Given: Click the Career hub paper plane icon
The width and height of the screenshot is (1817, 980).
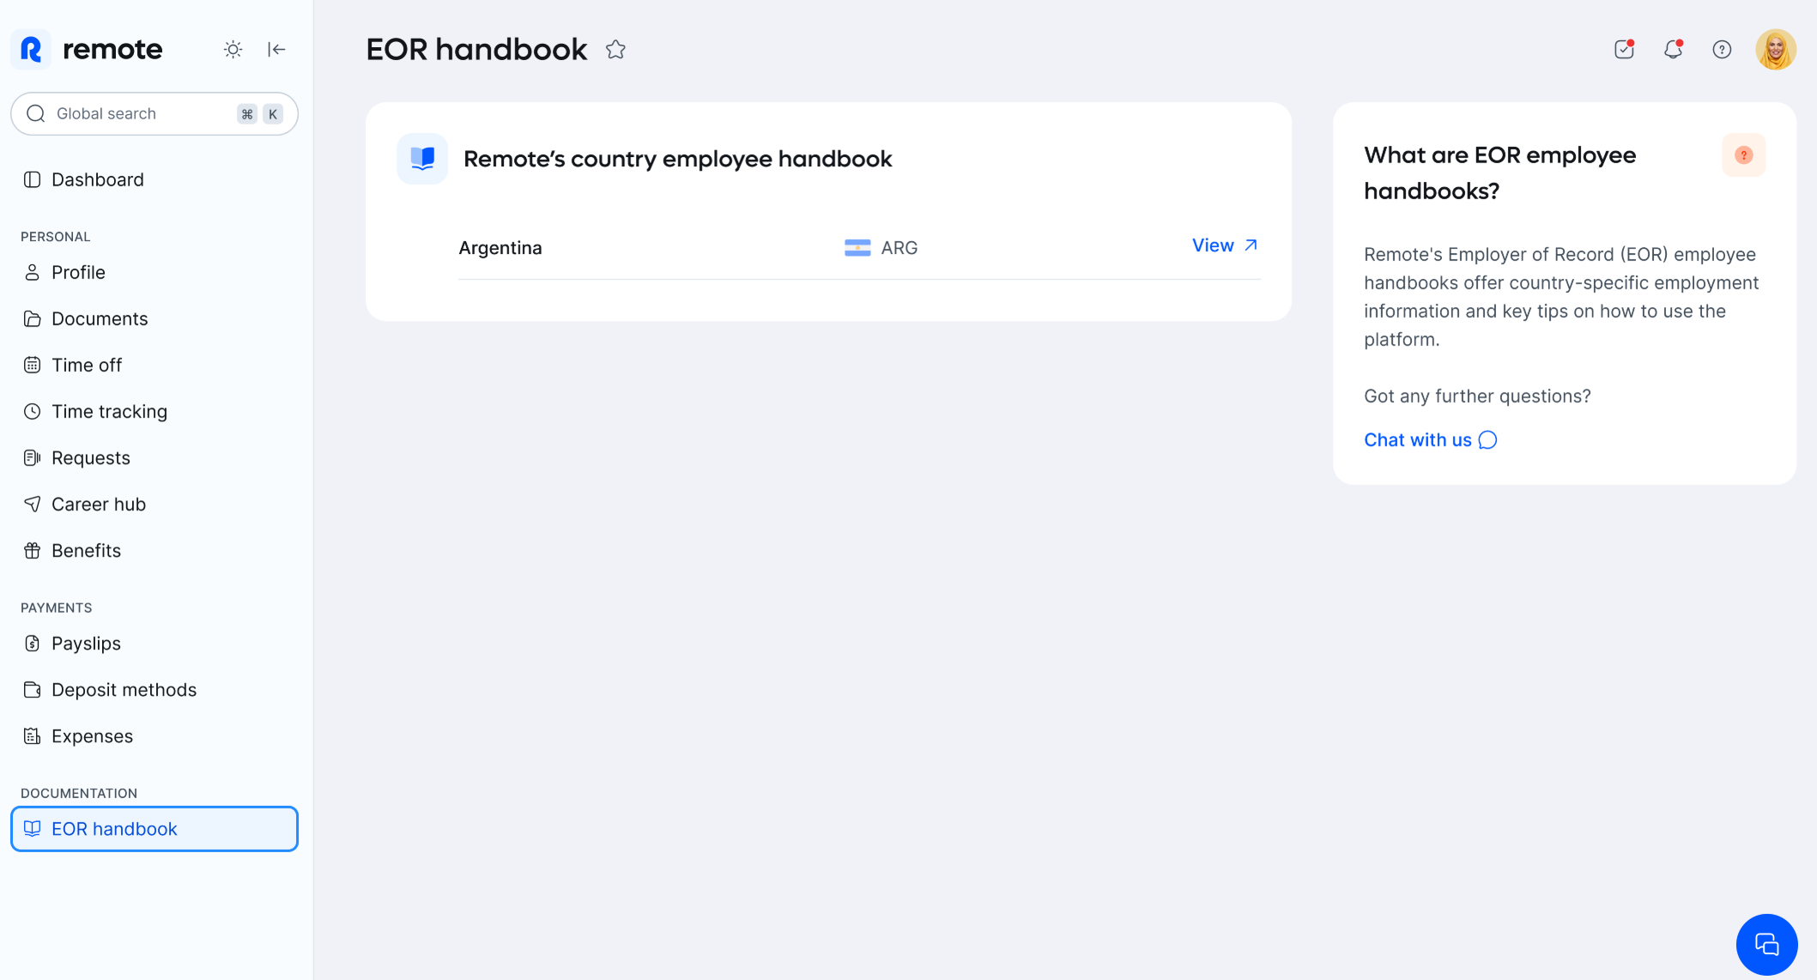Looking at the screenshot, I should pyautogui.click(x=32, y=504).
